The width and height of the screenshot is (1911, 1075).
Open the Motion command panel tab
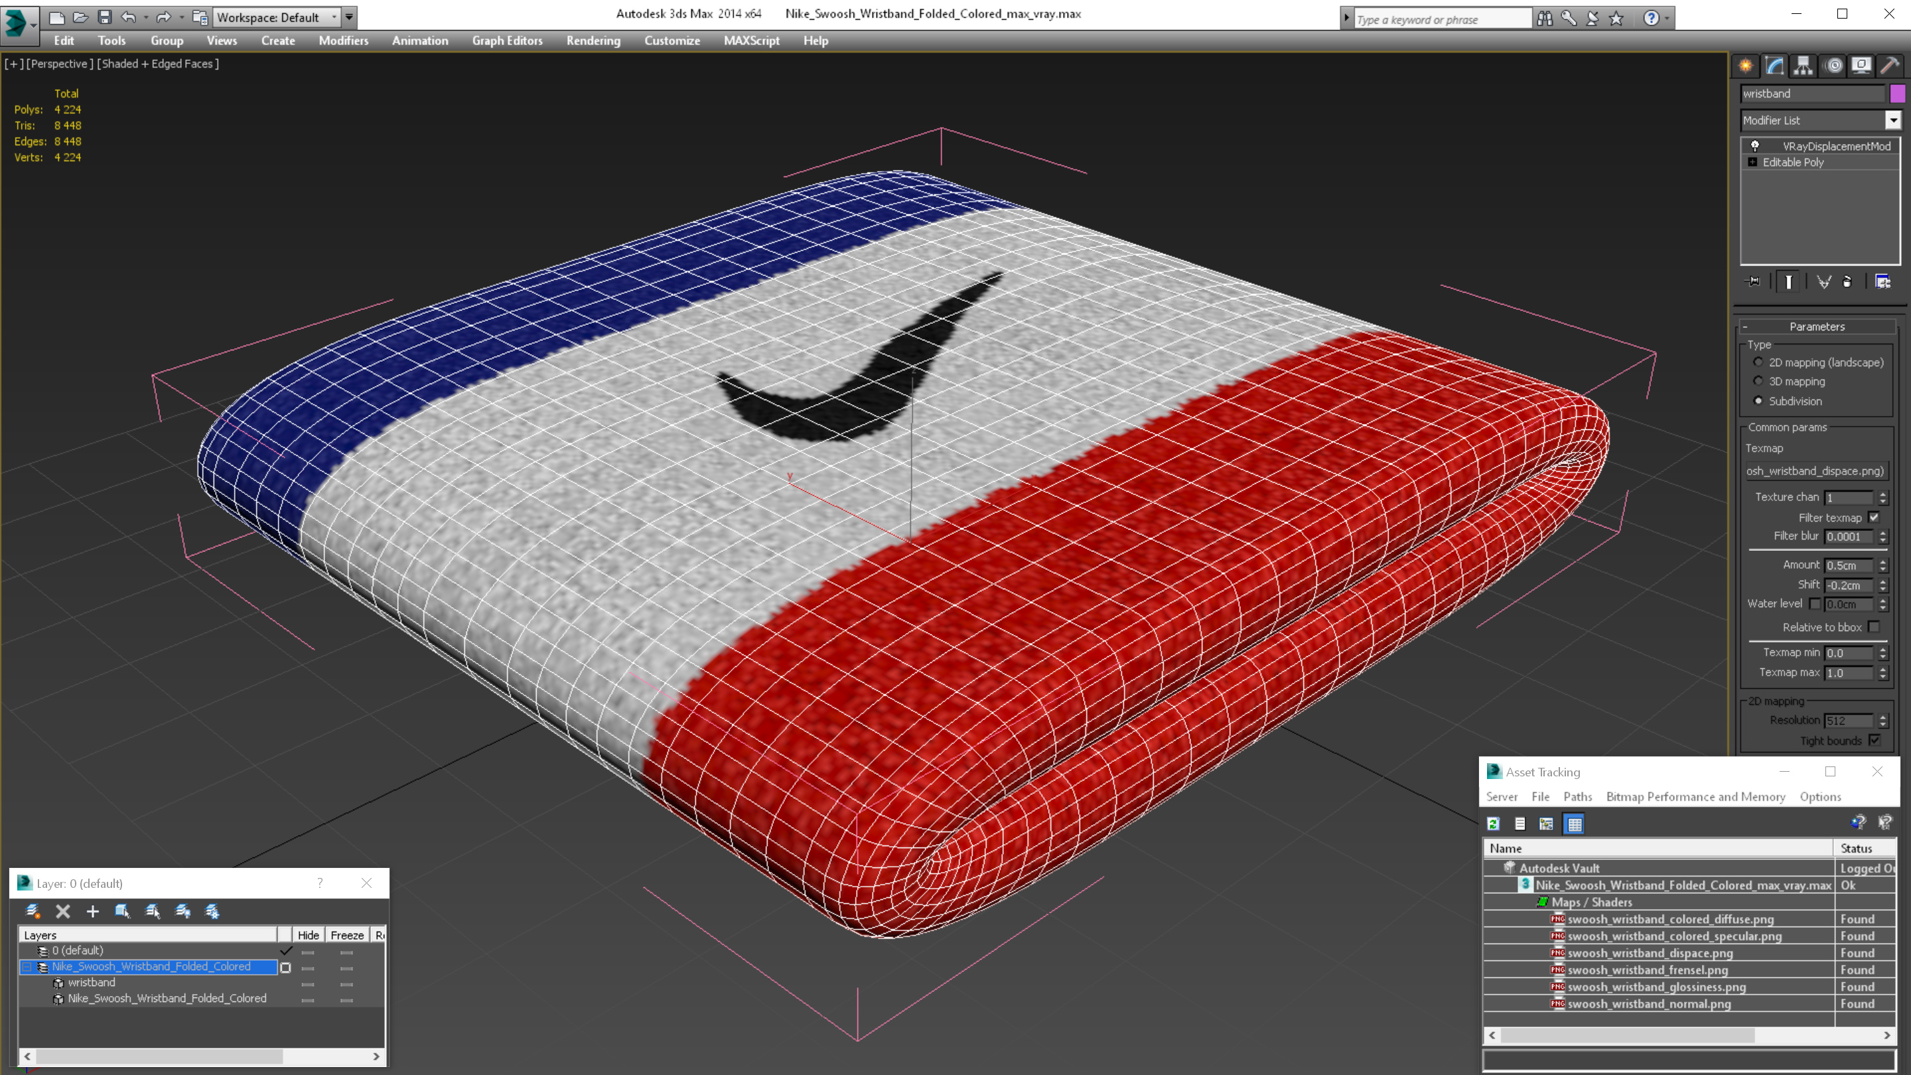click(1833, 66)
